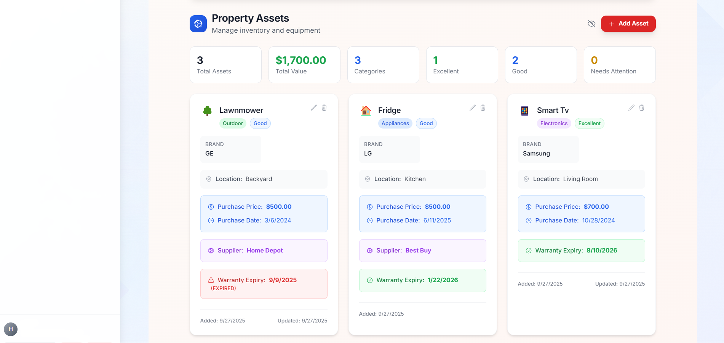Viewport: 724px width, 343px height.
Task: Click the Kitchen location pin icon
Action: (368, 179)
